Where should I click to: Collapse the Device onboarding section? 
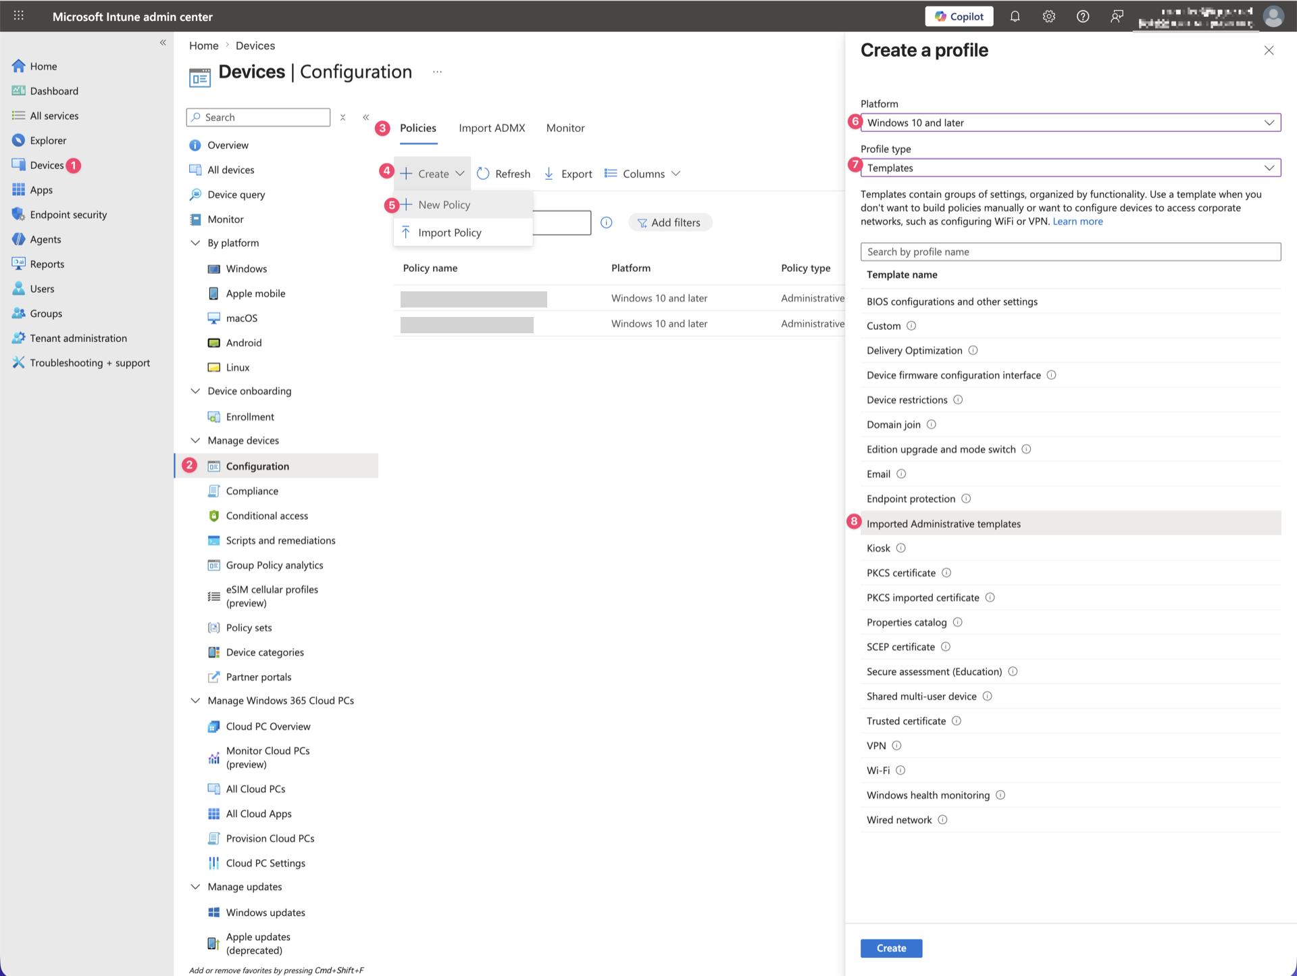click(x=195, y=391)
